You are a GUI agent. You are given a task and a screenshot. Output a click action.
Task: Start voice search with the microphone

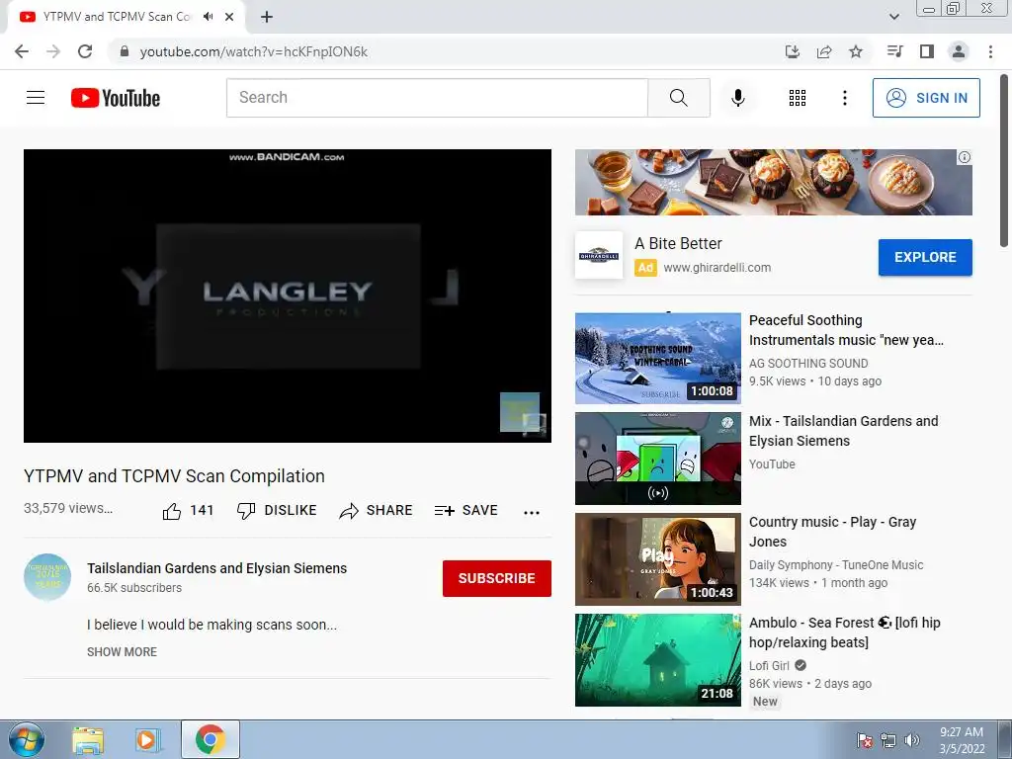pos(737,98)
